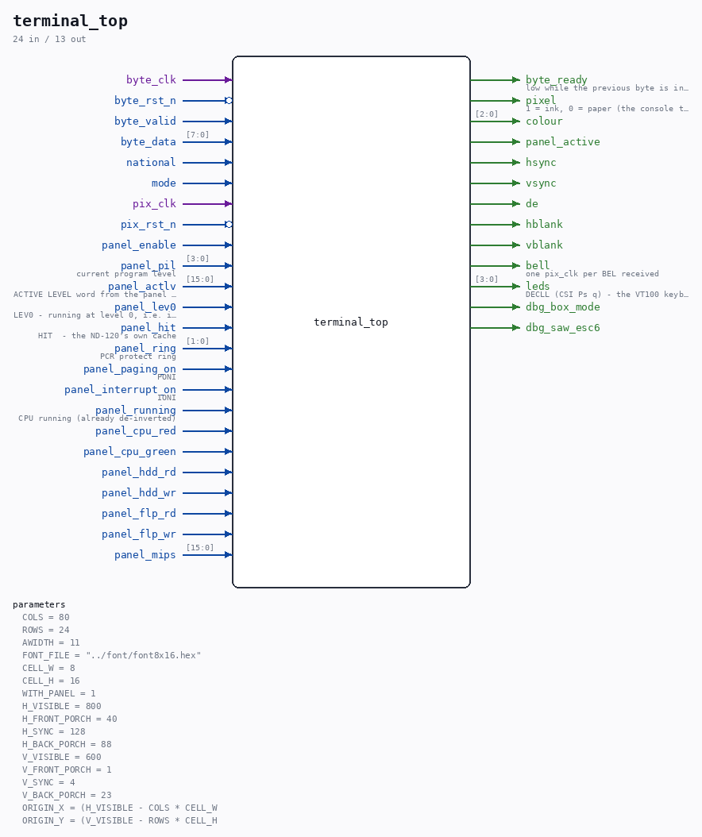The width and height of the screenshot is (702, 837).
Task: Click the panel_mips input port
Action: 145,555
